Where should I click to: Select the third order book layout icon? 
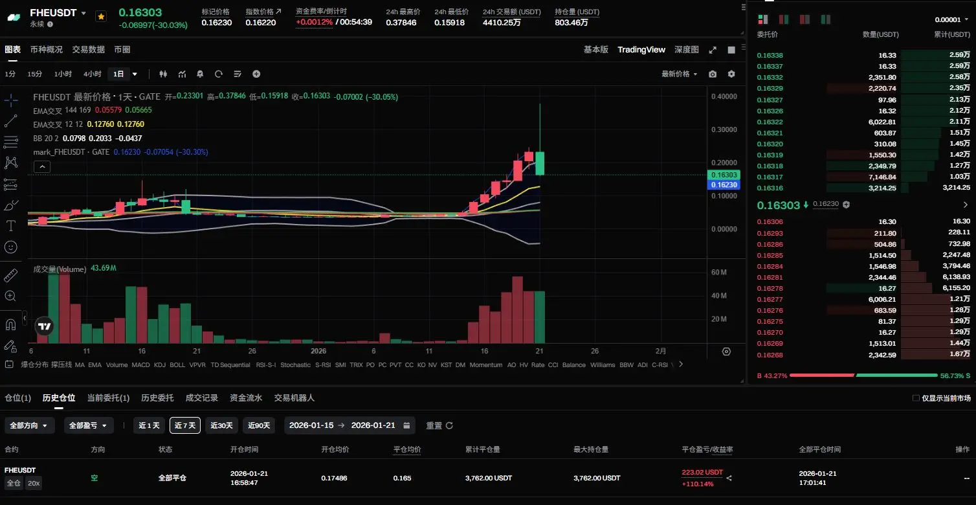804,19
